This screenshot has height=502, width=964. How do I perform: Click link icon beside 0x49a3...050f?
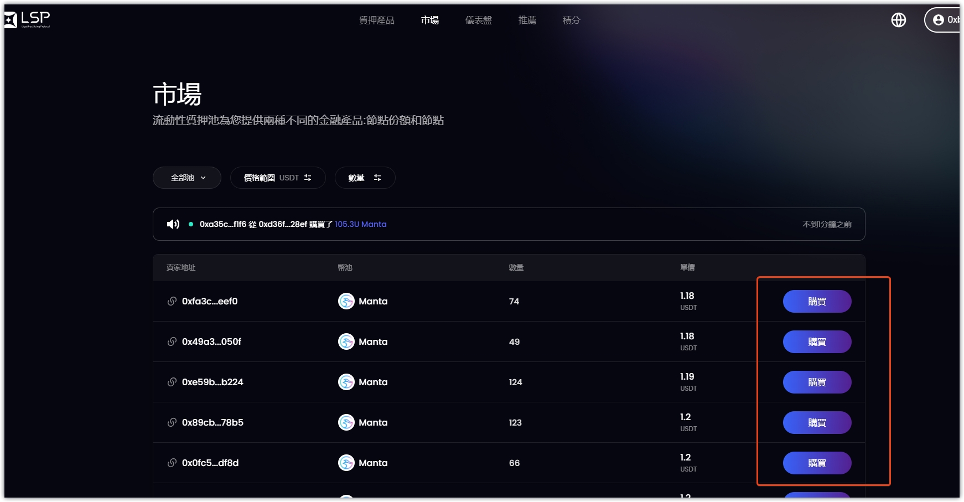point(172,341)
